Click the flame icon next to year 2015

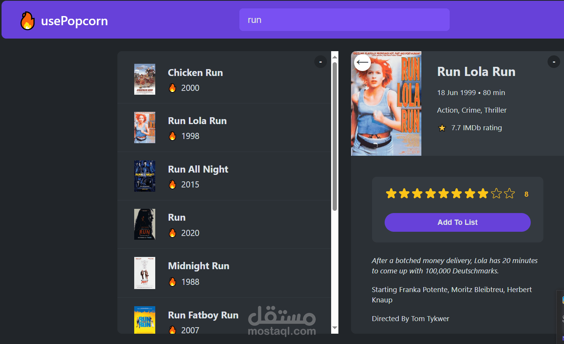[172, 184]
